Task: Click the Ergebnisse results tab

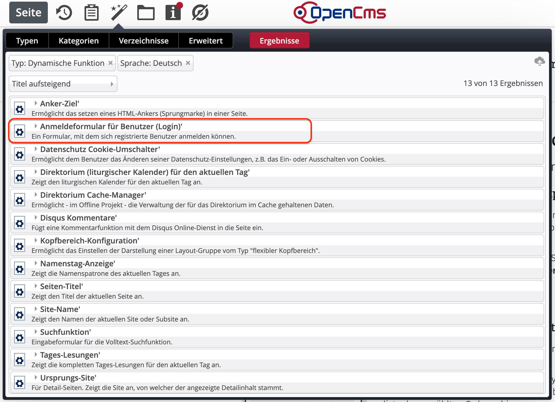Action: tap(279, 41)
